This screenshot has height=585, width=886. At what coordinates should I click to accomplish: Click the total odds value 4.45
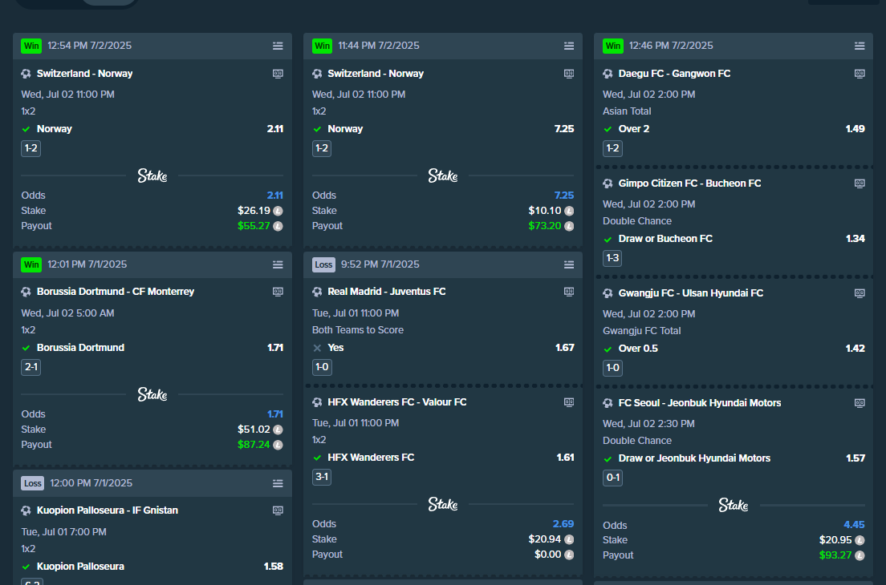(854, 525)
